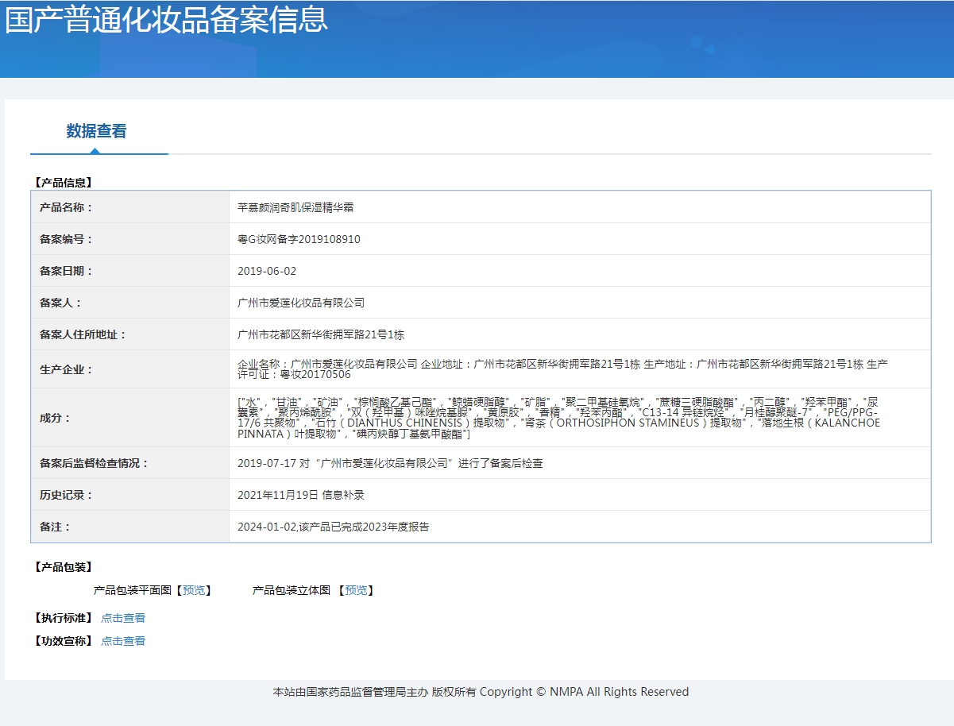
Task: Click the 产品包装平面图 label
Action: click(x=133, y=590)
